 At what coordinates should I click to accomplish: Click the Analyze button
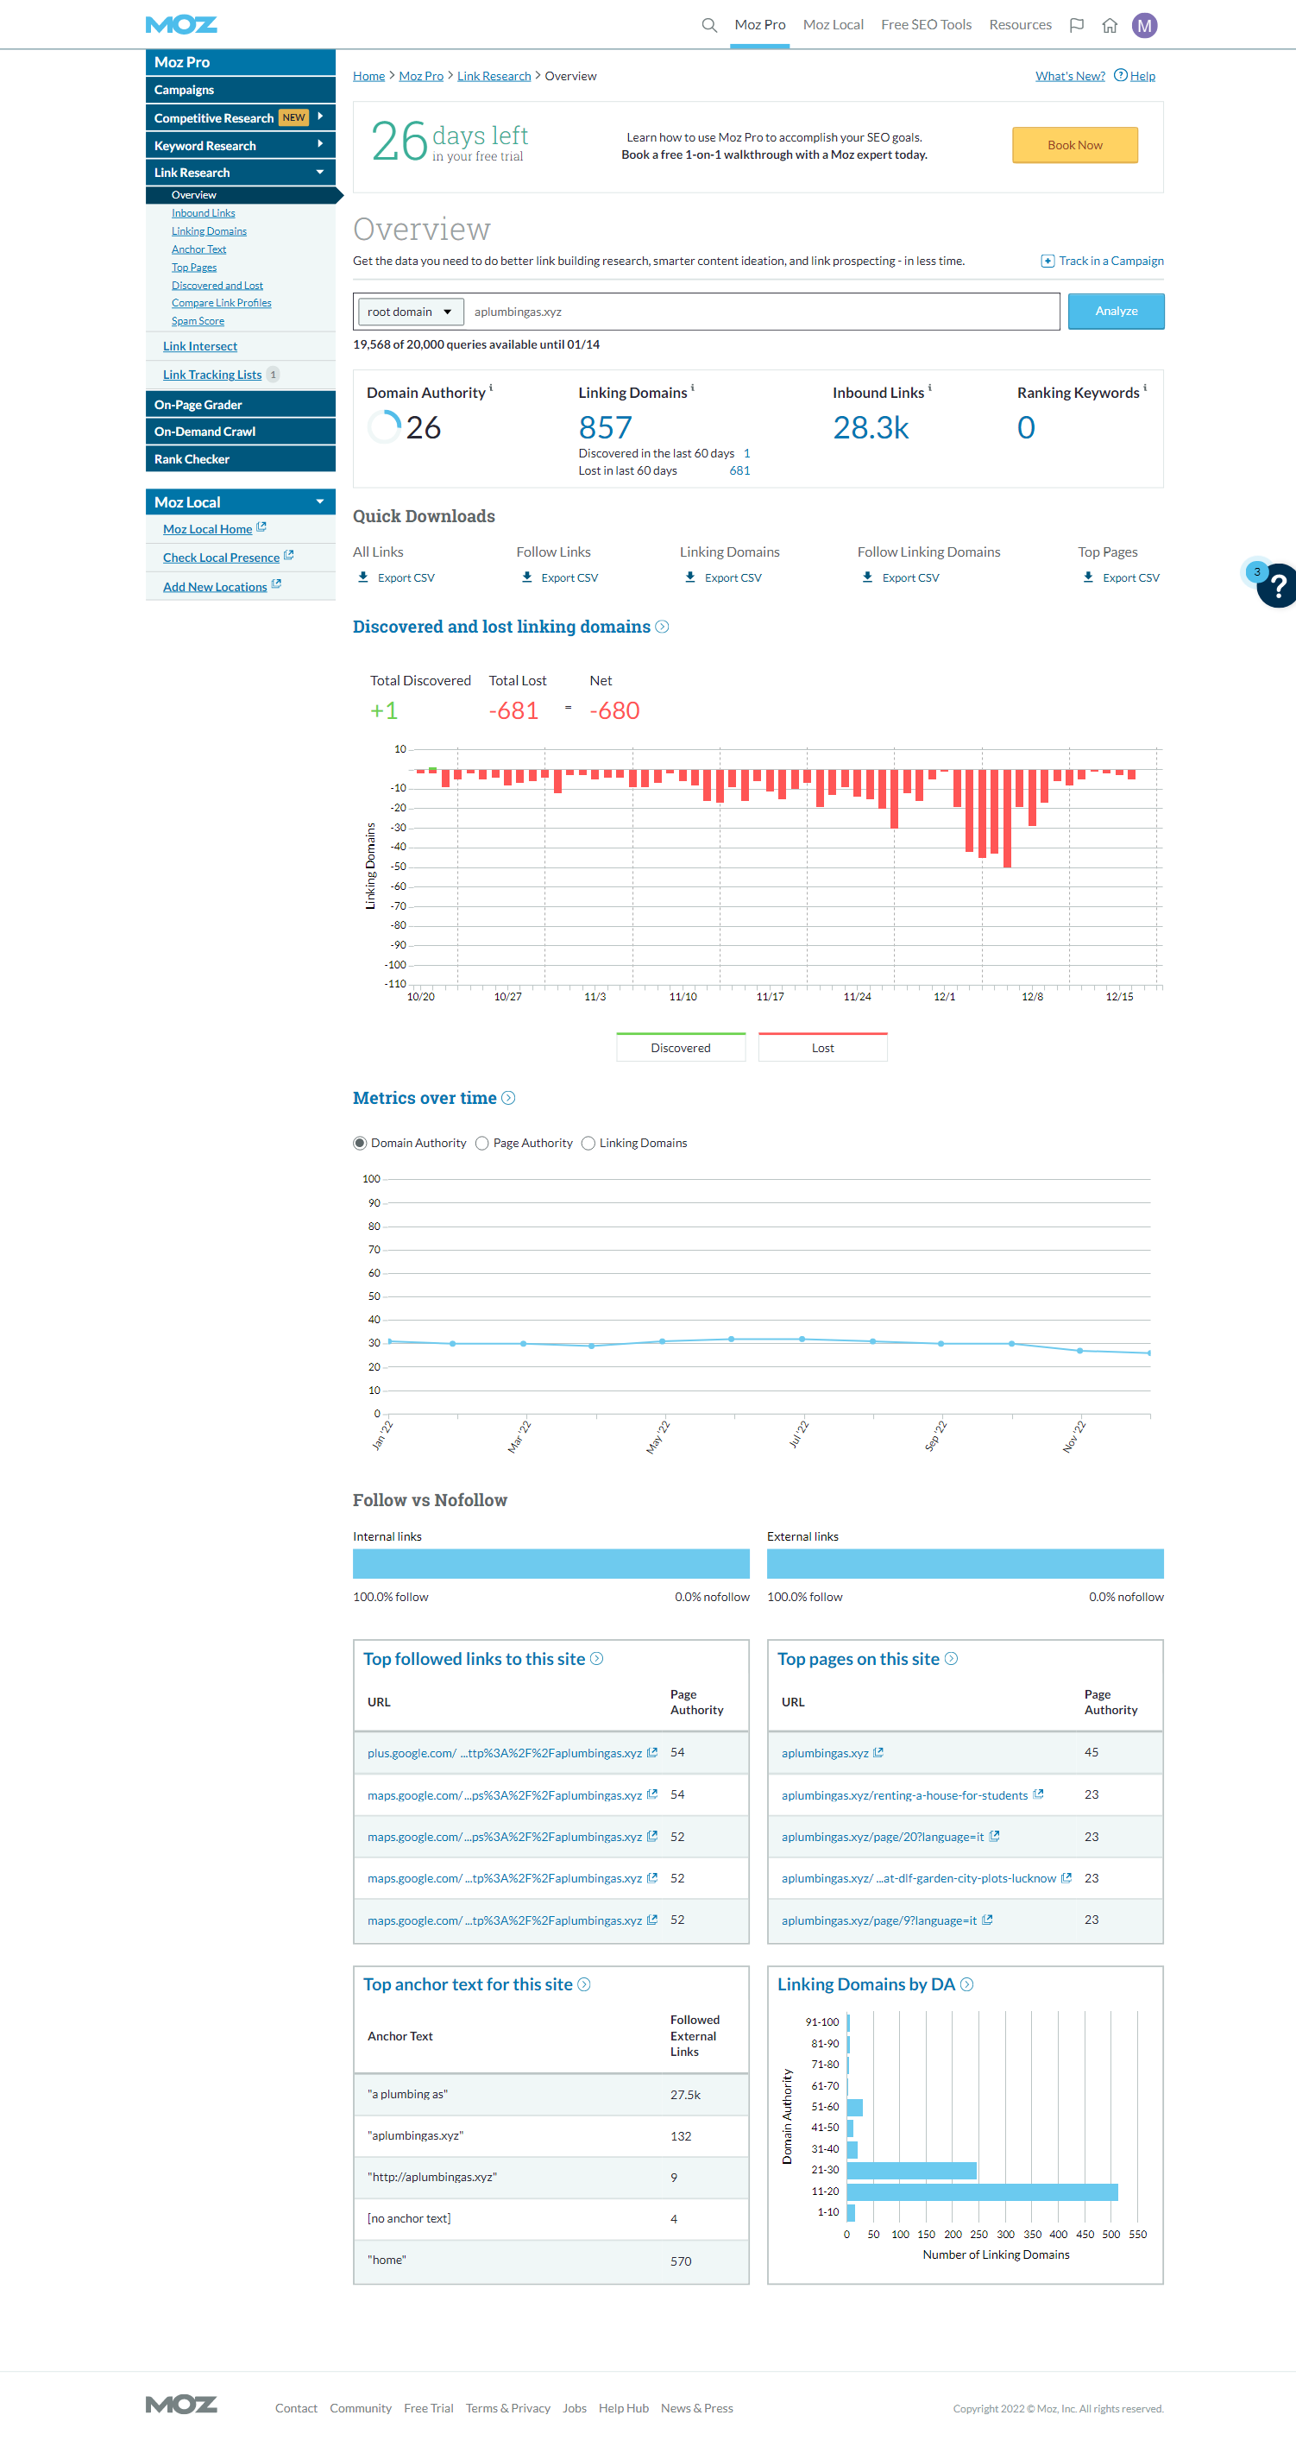tap(1116, 312)
